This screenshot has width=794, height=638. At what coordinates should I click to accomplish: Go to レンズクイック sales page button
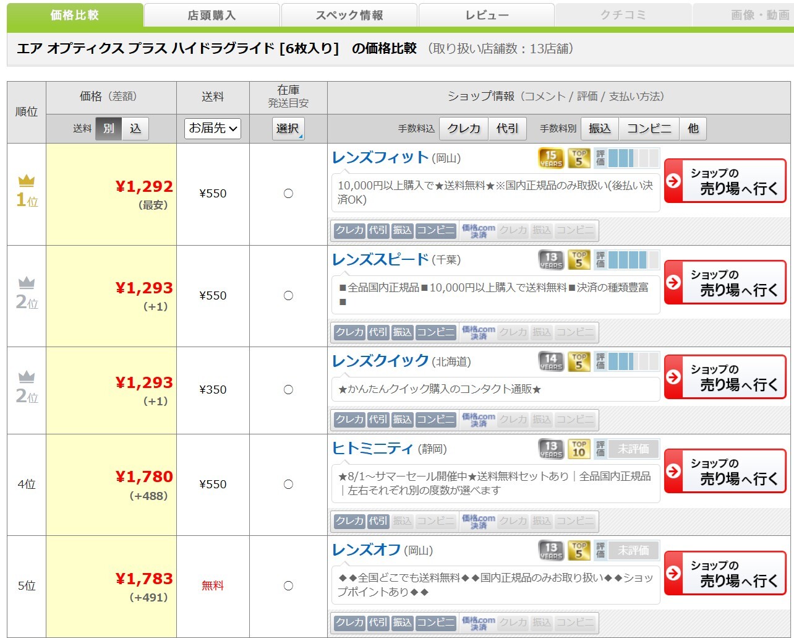coord(725,377)
